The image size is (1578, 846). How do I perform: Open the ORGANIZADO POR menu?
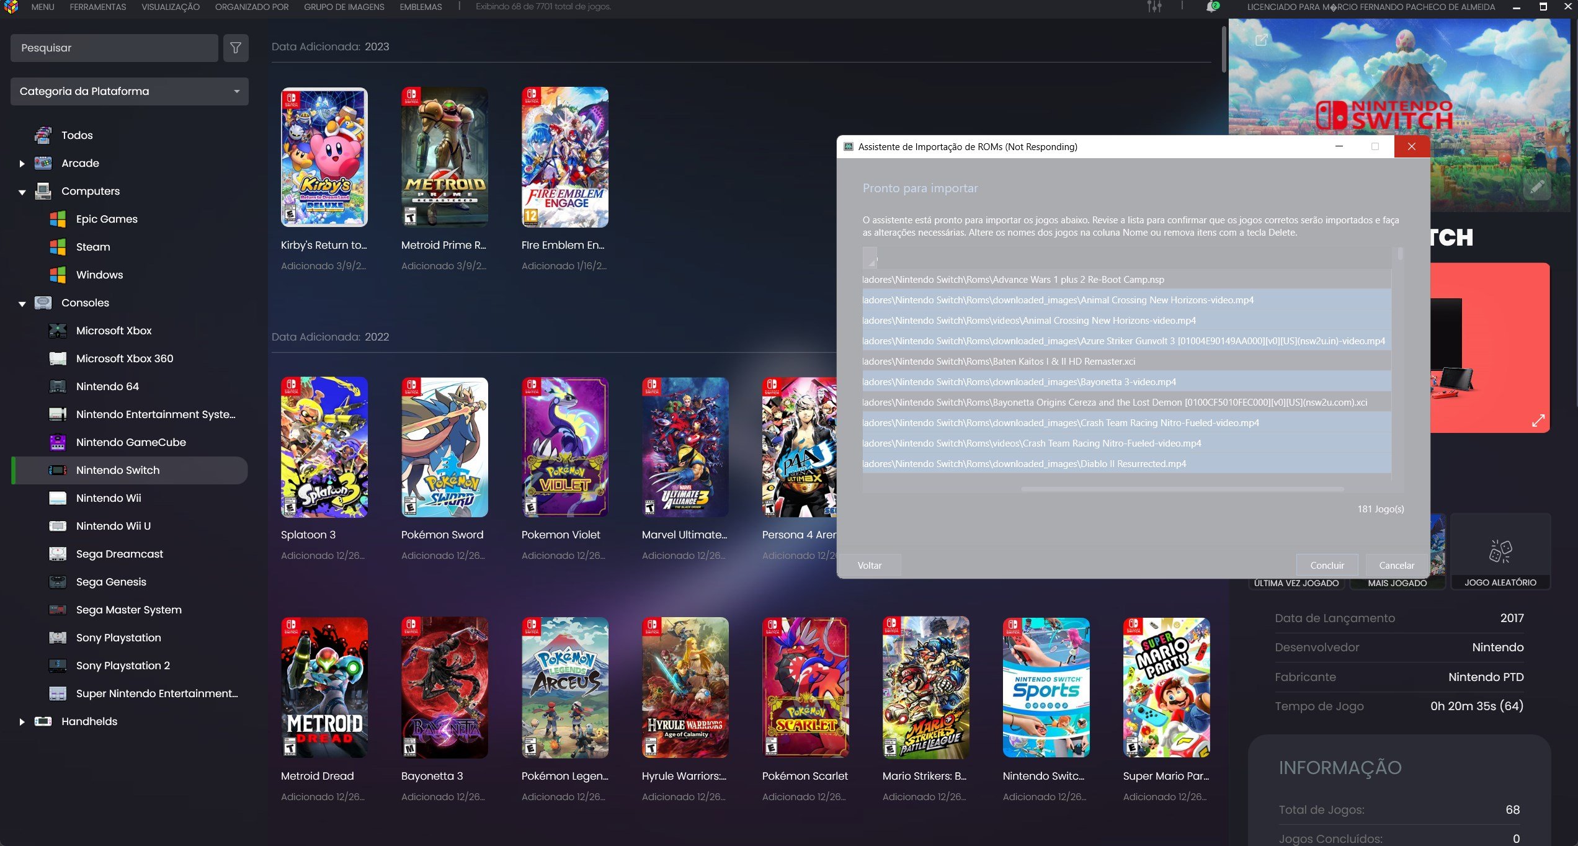[x=252, y=7]
